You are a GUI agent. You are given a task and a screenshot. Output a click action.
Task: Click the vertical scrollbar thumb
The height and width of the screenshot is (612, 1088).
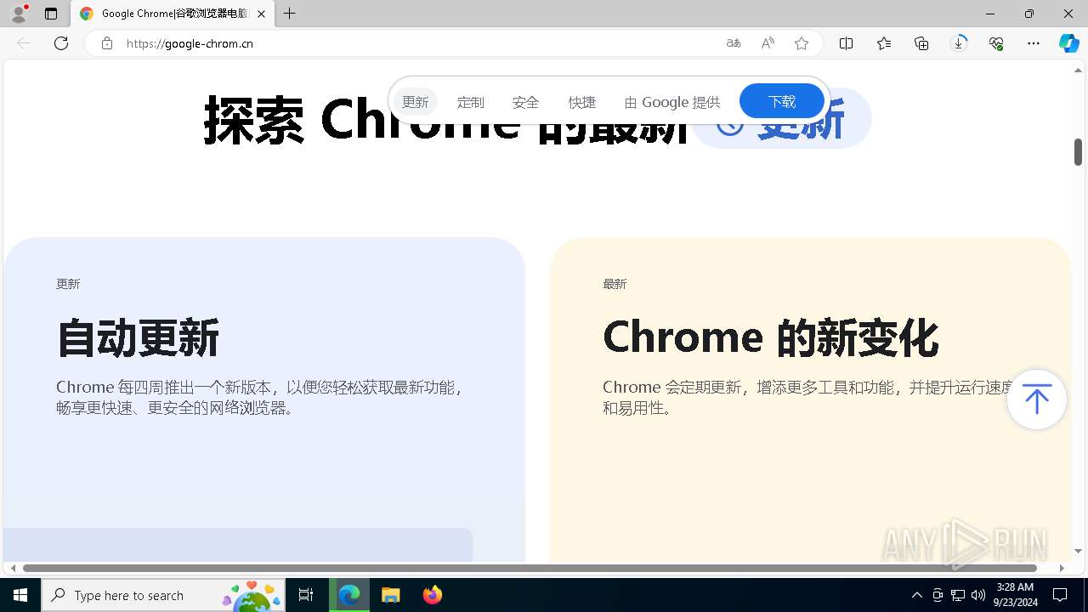(x=1078, y=152)
